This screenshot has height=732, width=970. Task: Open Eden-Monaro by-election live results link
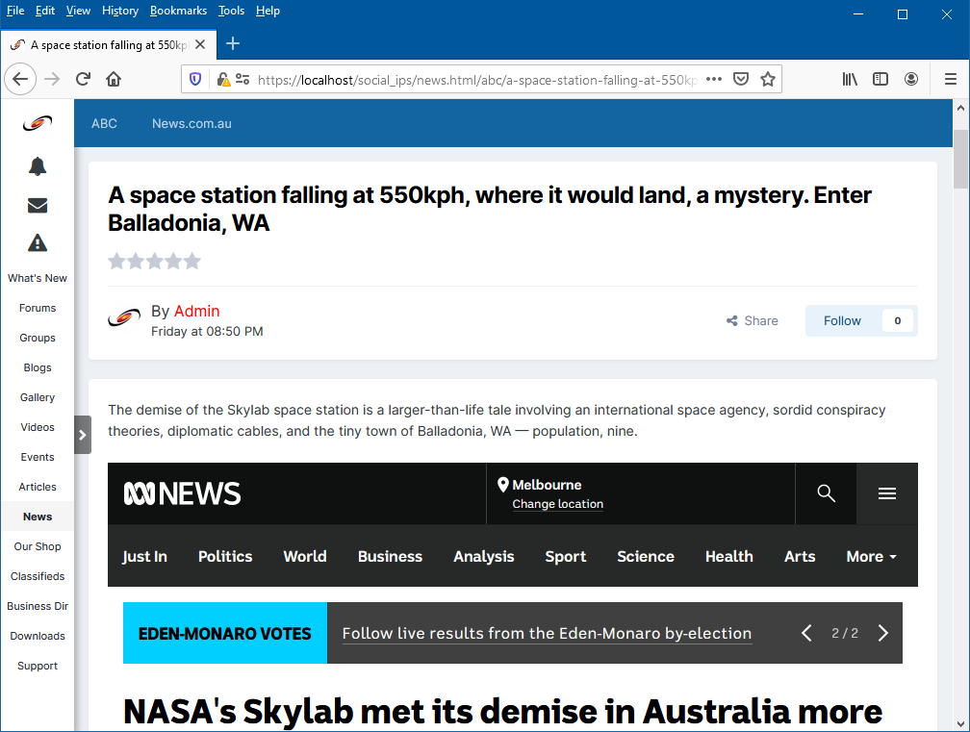tap(547, 633)
